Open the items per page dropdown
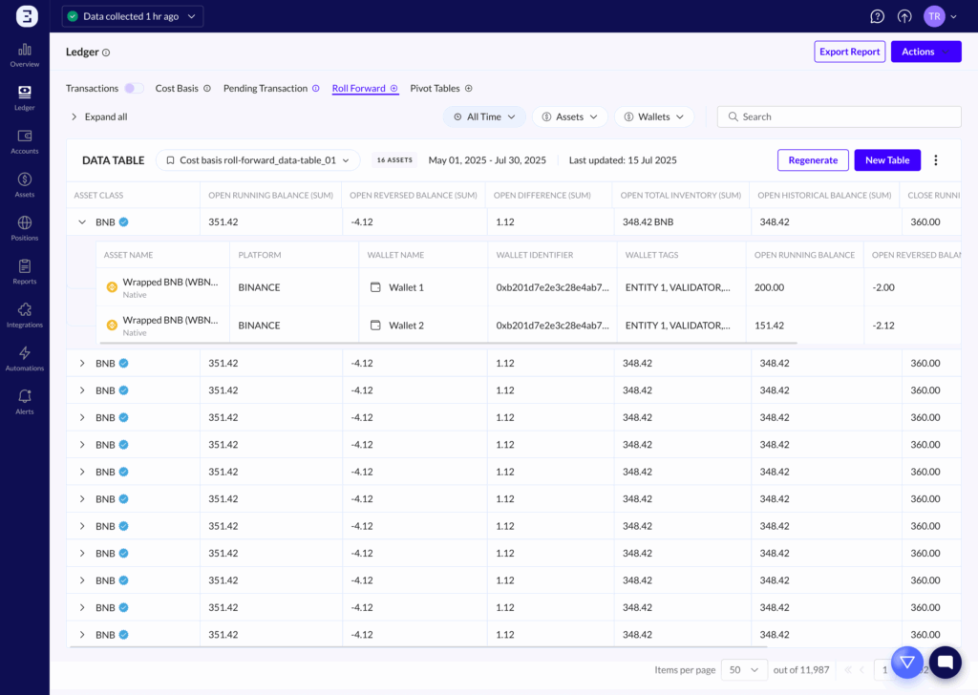Viewport: 978px width, 695px height. tap(744, 669)
